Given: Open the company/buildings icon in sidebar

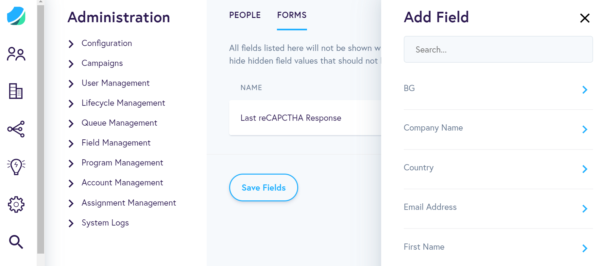Looking at the screenshot, I should coord(16,92).
